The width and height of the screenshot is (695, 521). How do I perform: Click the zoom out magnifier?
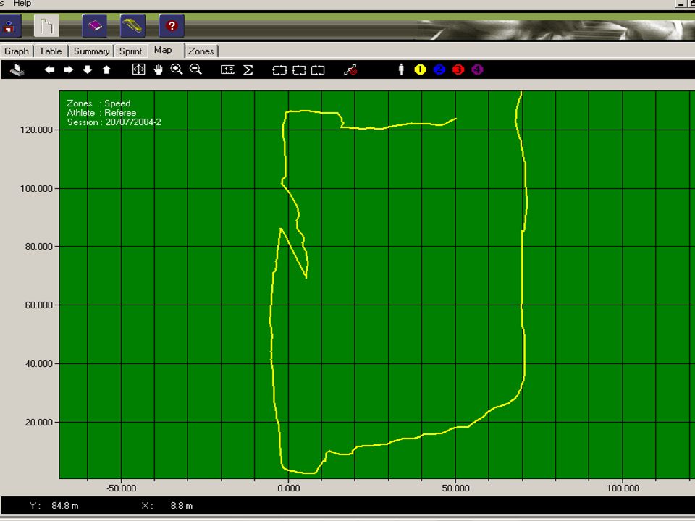point(195,69)
